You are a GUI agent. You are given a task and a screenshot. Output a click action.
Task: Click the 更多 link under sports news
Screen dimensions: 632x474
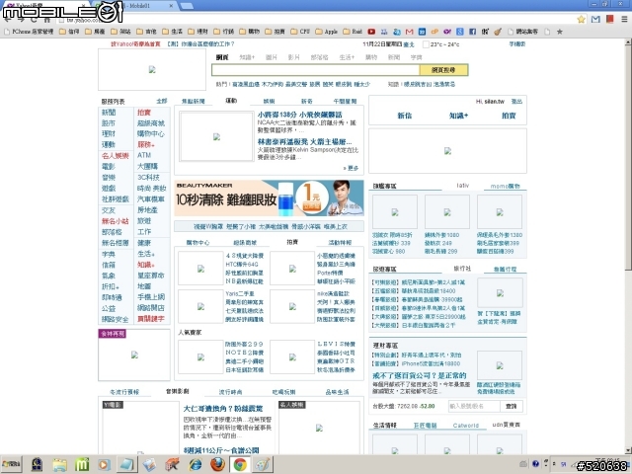click(x=351, y=168)
